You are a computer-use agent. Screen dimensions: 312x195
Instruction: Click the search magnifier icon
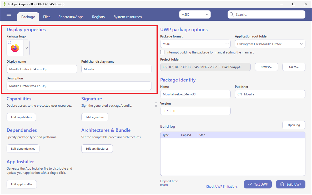(232, 14)
